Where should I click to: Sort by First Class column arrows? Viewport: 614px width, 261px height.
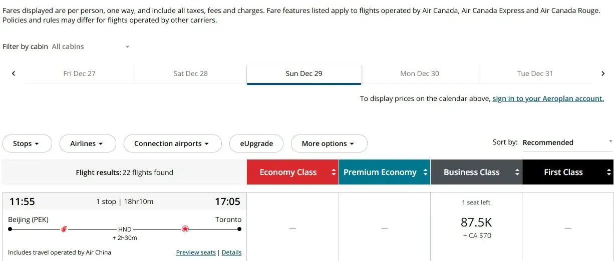click(608, 172)
